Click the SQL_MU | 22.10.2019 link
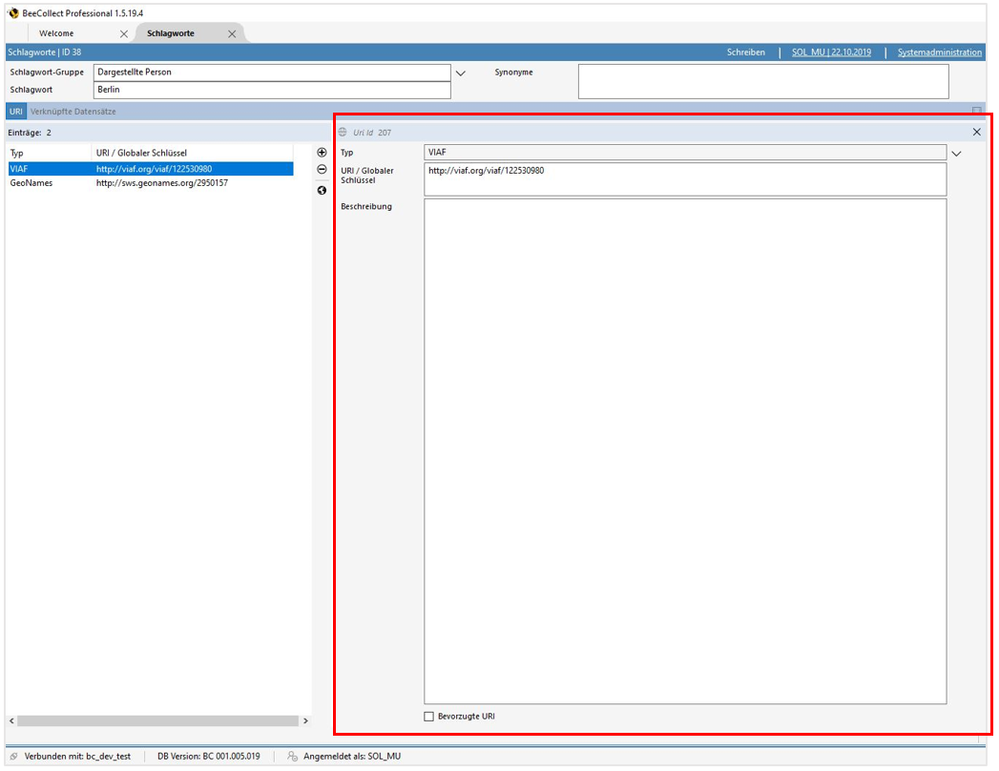Image resolution: width=999 pixels, height=771 pixels. 830,52
